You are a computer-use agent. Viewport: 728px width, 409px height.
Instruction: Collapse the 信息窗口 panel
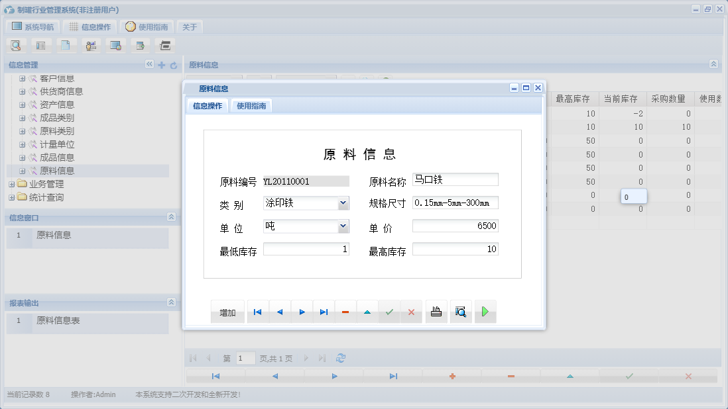click(171, 217)
